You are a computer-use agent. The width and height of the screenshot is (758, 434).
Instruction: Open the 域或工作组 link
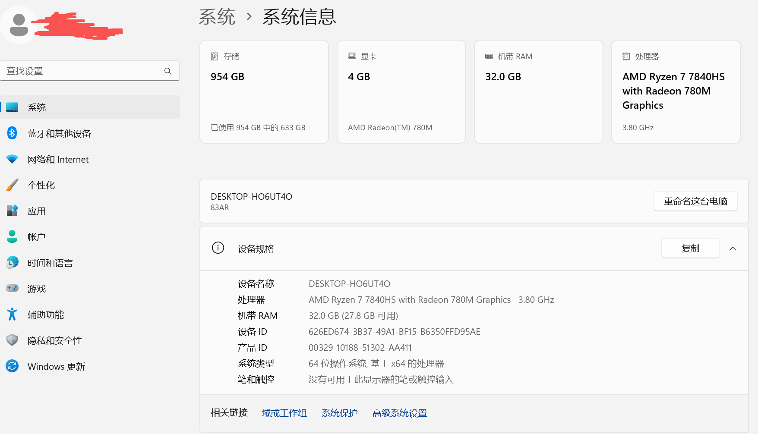click(284, 413)
